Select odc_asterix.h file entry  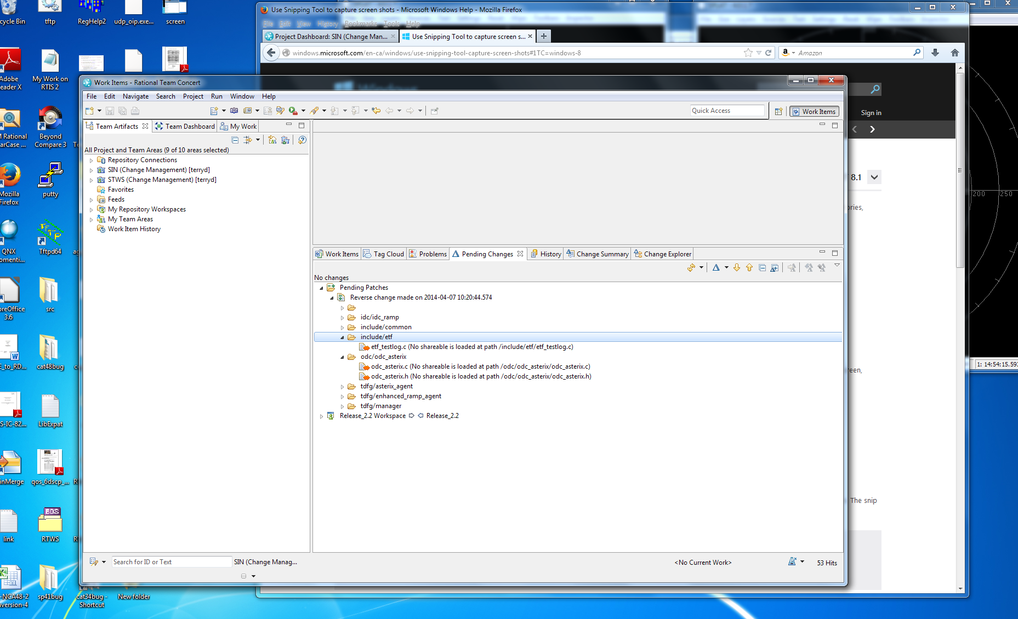[475, 377]
